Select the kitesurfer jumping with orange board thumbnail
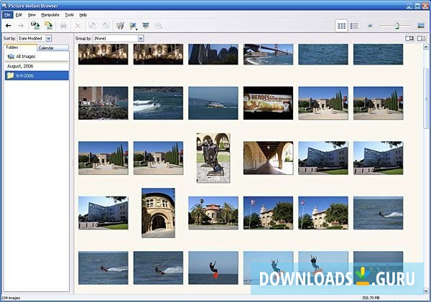The width and height of the screenshot is (431, 302). click(213, 268)
